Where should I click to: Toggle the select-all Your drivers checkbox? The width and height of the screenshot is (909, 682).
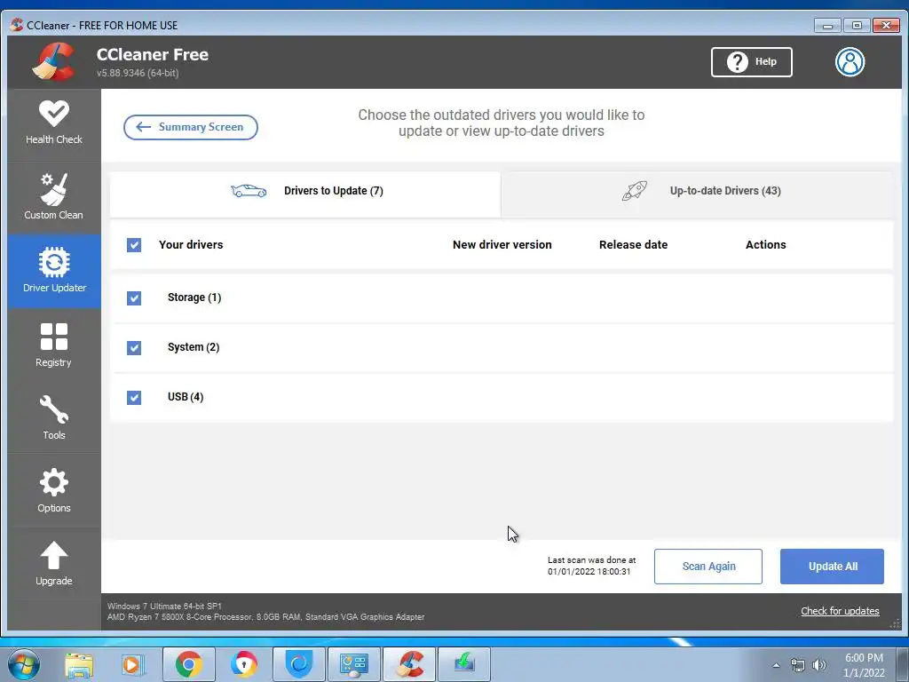click(x=134, y=245)
